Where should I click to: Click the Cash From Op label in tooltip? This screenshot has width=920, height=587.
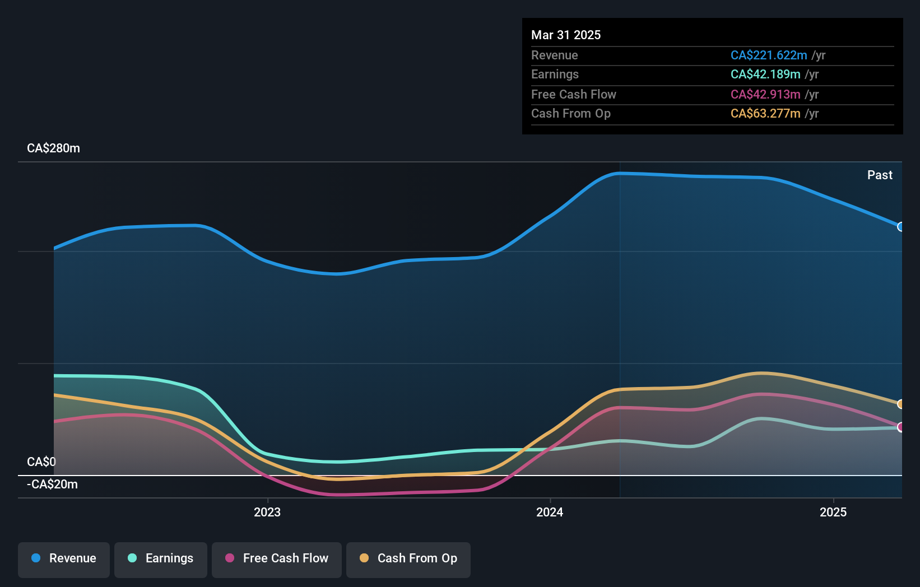(571, 113)
